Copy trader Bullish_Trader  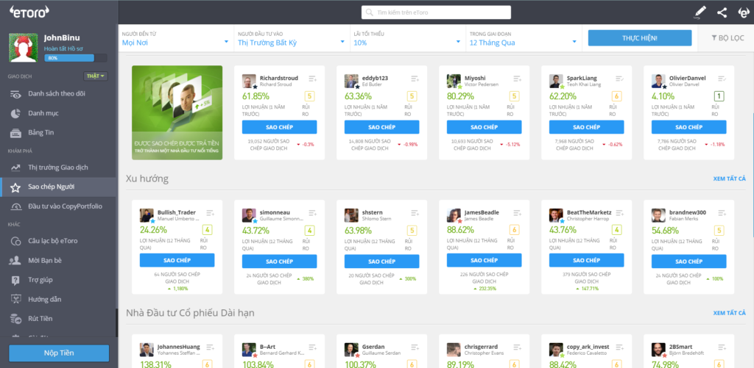(x=177, y=260)
